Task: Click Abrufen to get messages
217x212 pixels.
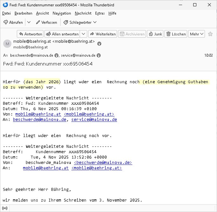Action: 13,22
